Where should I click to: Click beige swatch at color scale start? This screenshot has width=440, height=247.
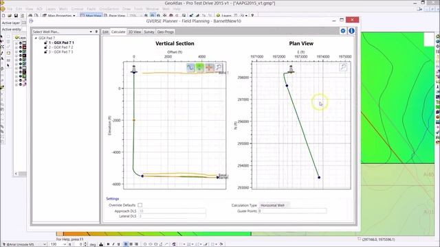click(60, 234)
